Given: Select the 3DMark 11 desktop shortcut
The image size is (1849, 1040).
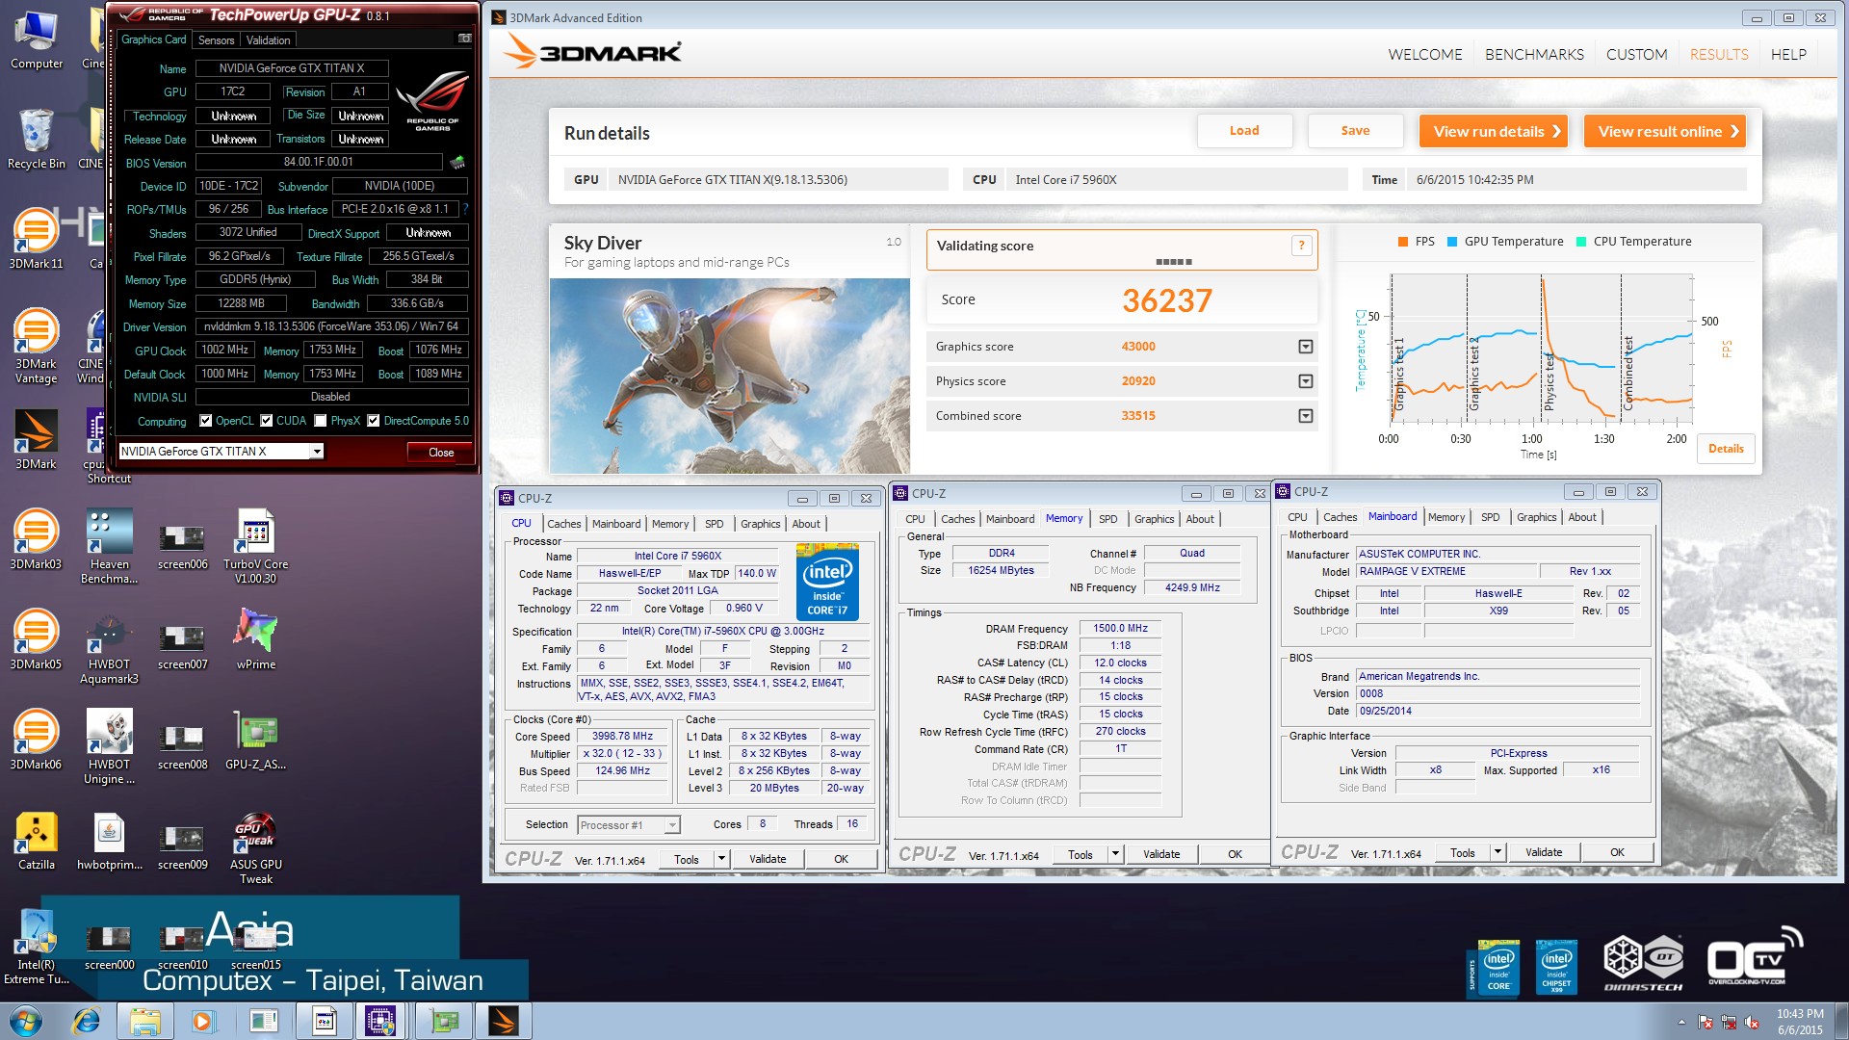Looking at the screenshot, I should point(36,240).
